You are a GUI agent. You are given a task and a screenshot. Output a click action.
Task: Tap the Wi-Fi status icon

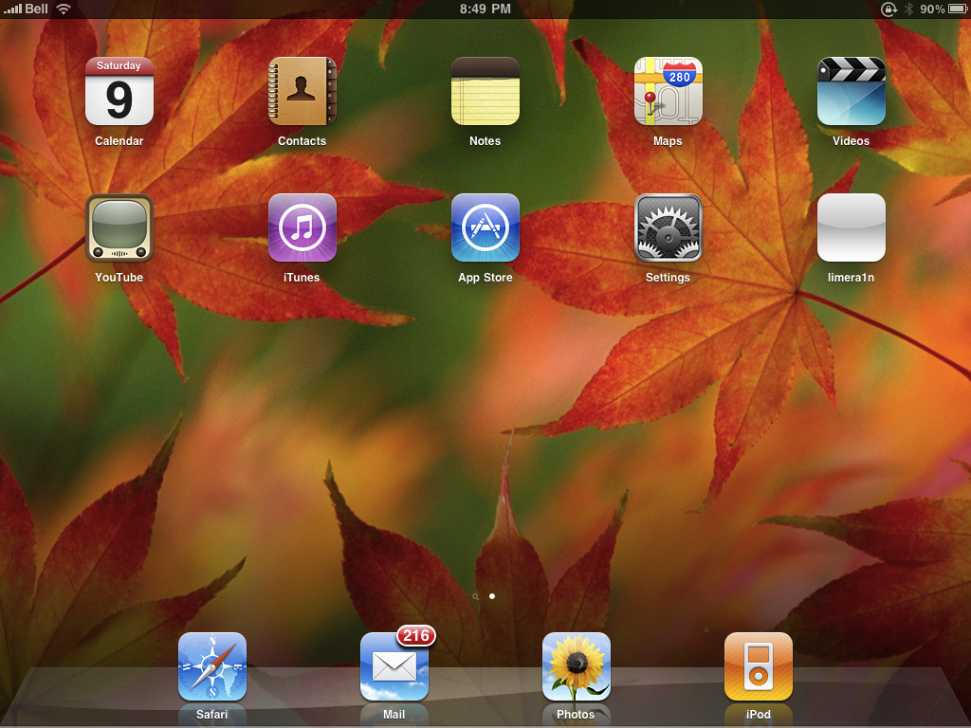[64, 9]
